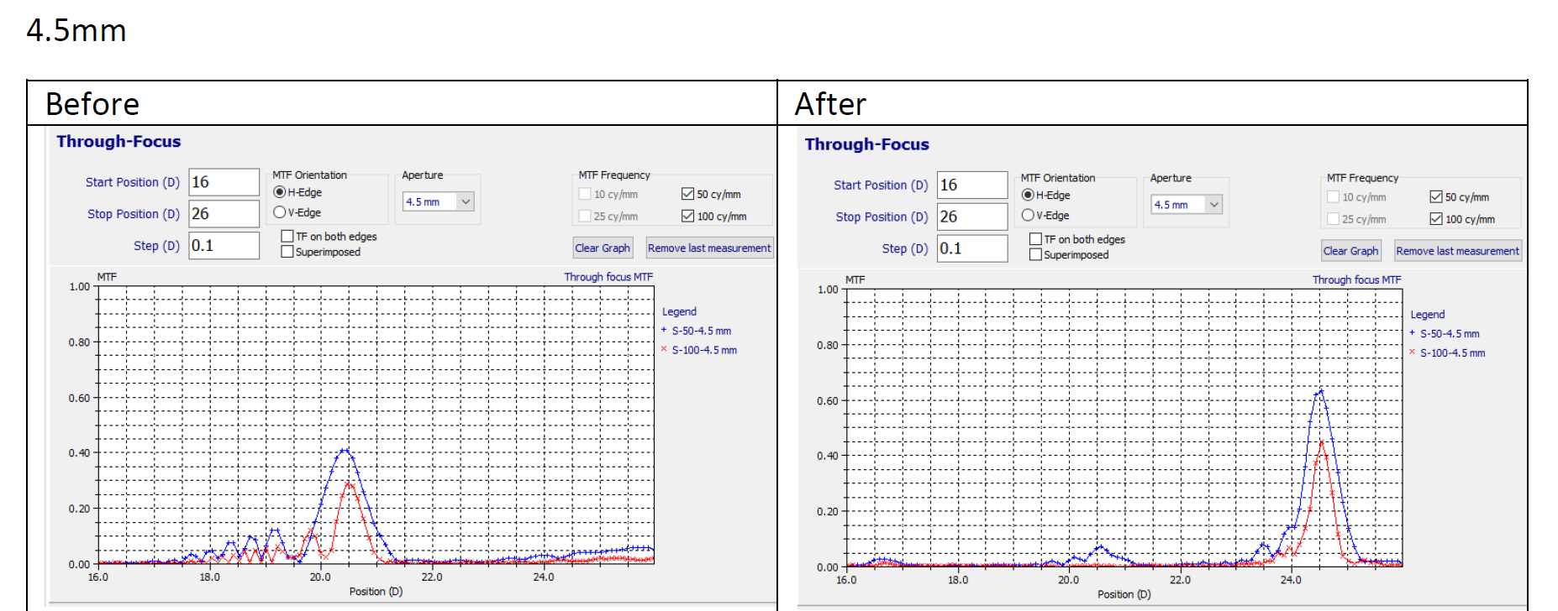Open Aperture 4.5 mm dropdown in After panel
This screenshot has height=611, width=1558.
pyautogui.click(x=1213, y=205)
